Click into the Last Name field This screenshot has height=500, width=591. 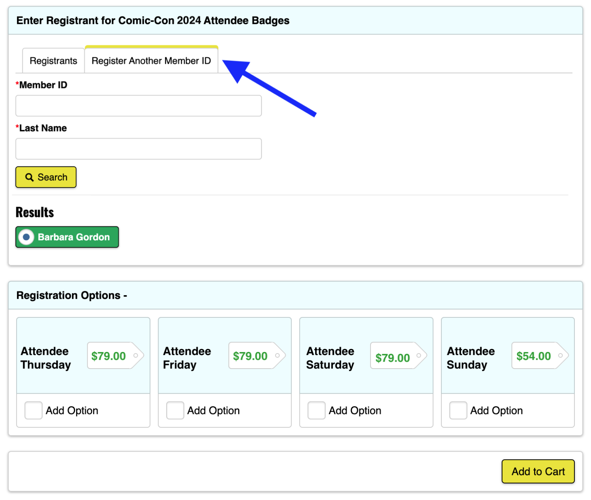(x=139, y=149)
